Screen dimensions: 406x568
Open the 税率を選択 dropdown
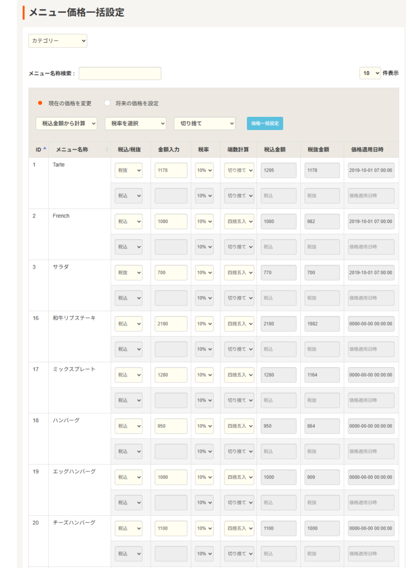[135, 124]
